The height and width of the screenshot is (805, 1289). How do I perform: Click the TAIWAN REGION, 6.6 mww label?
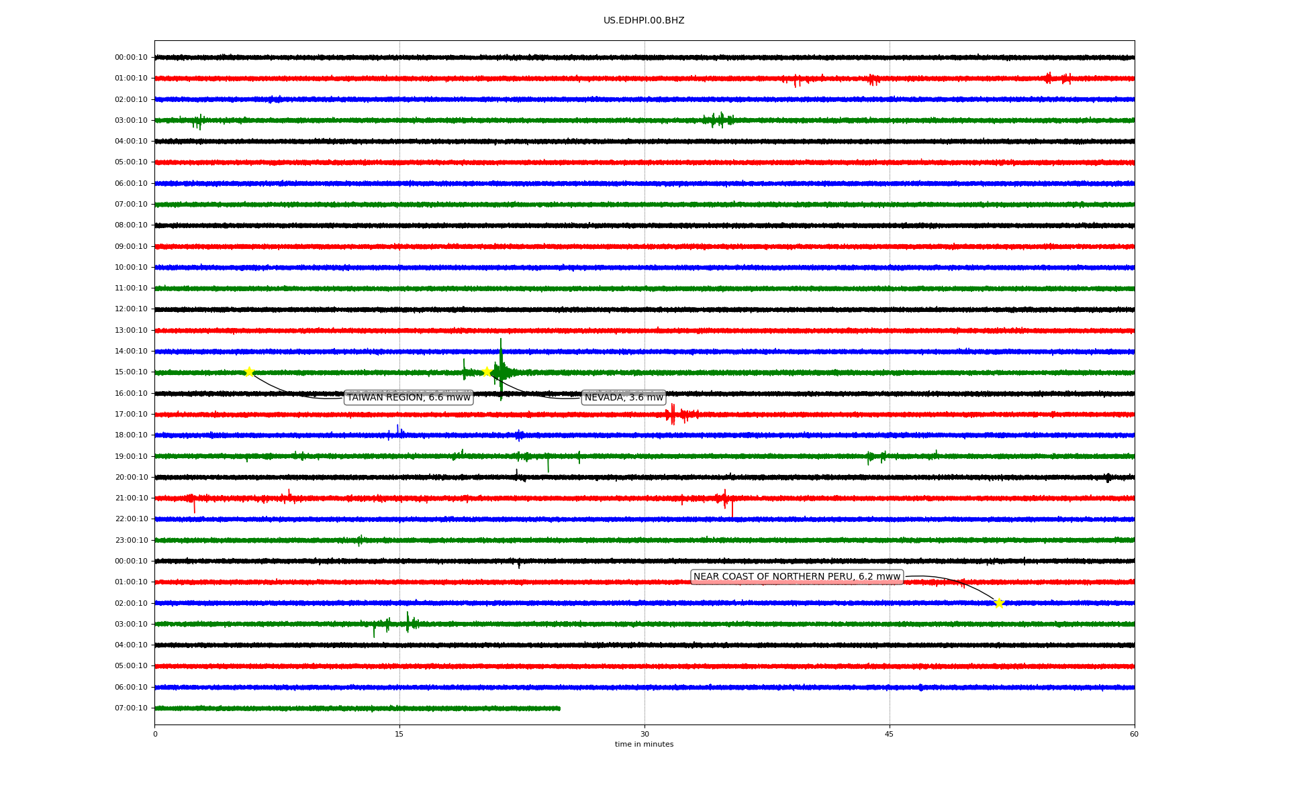tap(408, 398)
